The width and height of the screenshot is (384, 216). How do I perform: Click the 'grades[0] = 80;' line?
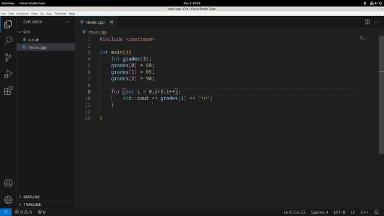click(133, 65)
